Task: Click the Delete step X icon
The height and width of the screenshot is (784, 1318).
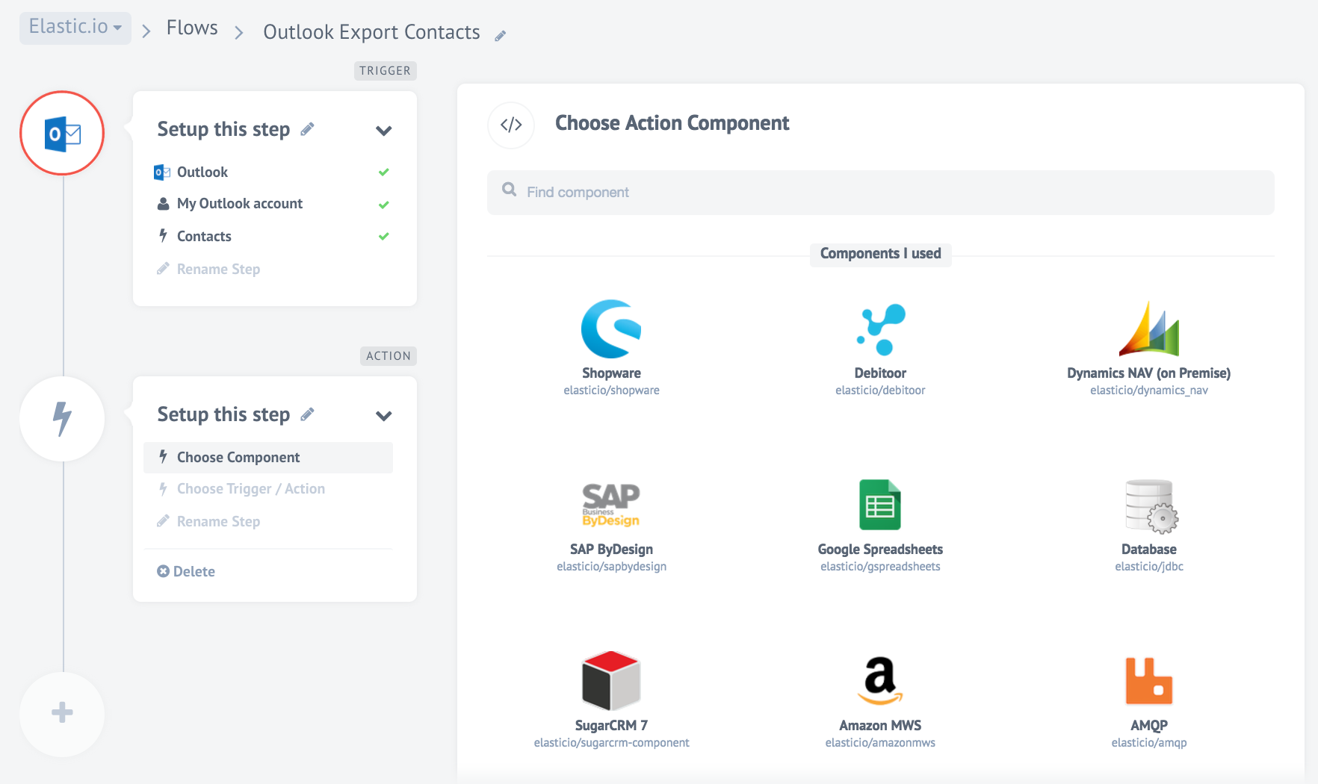Action: click(x=163, y=571)
